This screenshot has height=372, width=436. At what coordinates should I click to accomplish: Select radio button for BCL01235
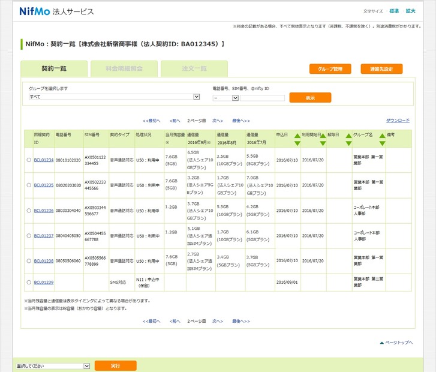click(29, 185)
